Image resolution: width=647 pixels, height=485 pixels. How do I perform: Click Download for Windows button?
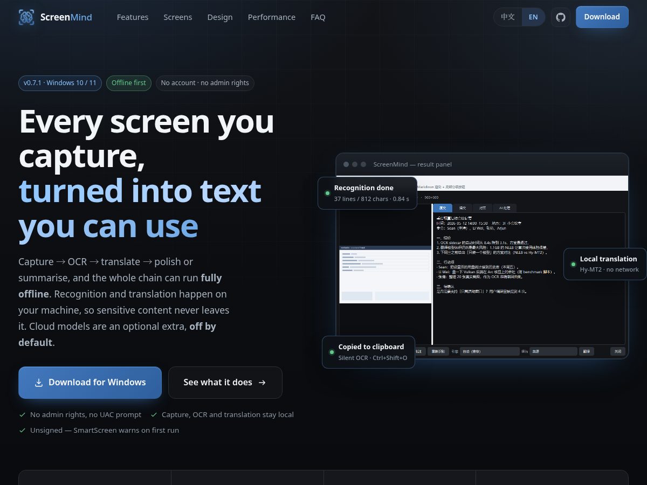(x=90, y=383)
